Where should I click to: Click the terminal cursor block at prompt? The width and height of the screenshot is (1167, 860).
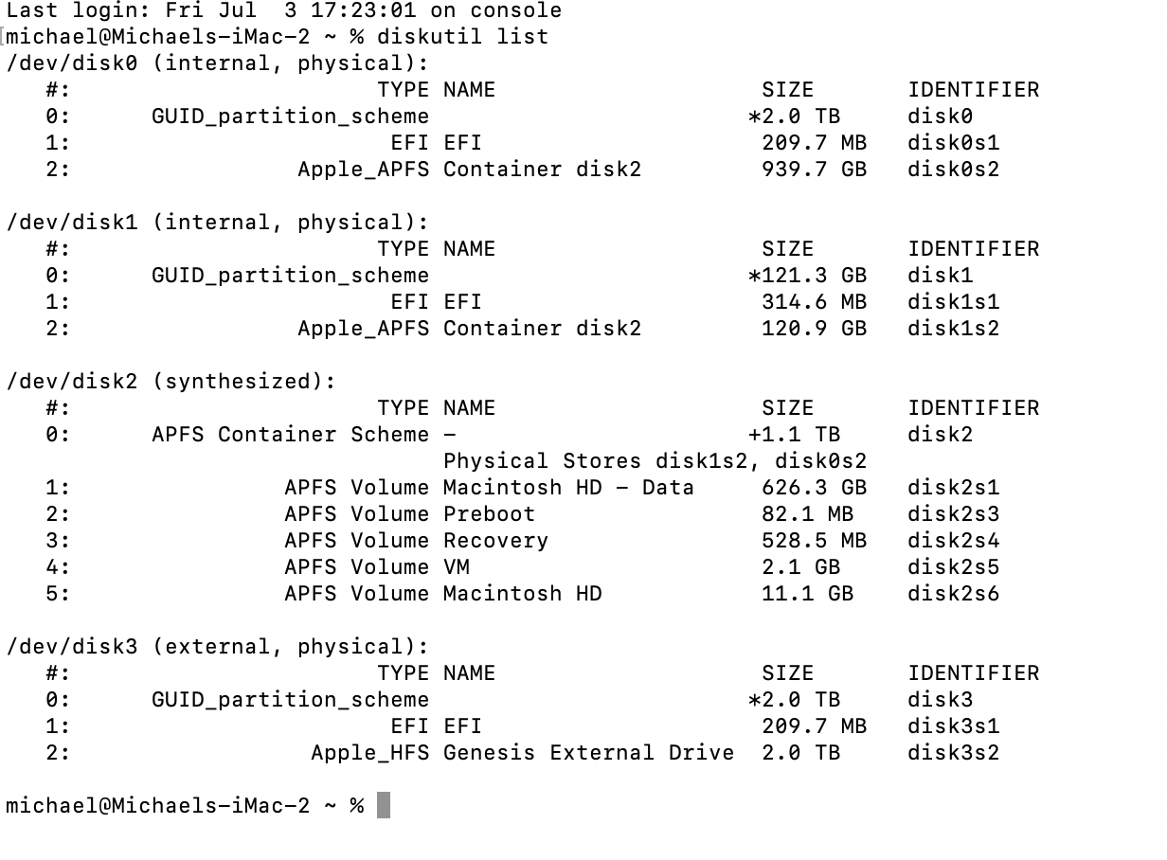tap(384, 805)
